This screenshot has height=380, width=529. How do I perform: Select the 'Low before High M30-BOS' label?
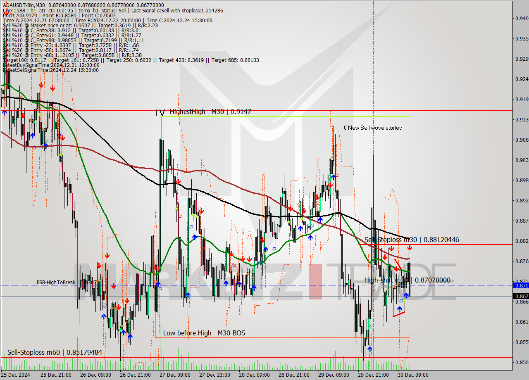pyautogui.click(x=204, y=333)
